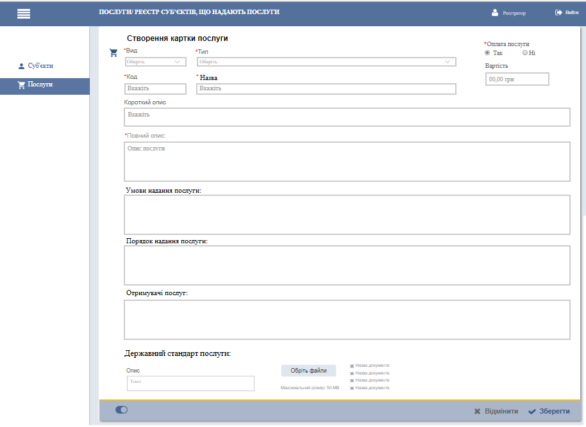Click the Реєстратор user profile icon
The image size is (586, 427).
pos(494,13)
